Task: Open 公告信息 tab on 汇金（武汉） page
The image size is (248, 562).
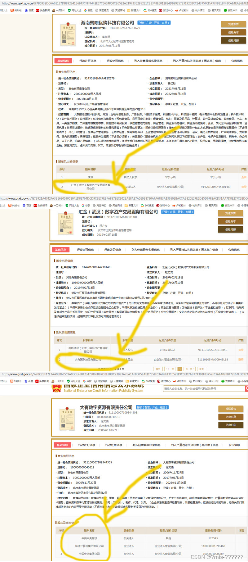Action: [234, 250]
